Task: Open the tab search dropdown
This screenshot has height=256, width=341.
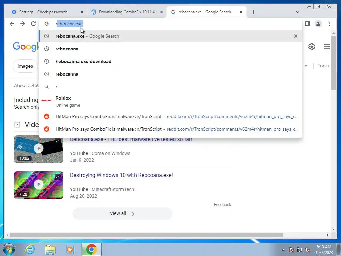Action: click(x=298, y=12)
